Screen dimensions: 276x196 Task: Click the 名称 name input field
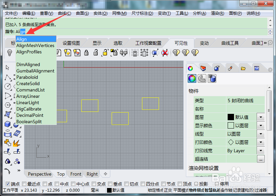click(x=245, y=109)
